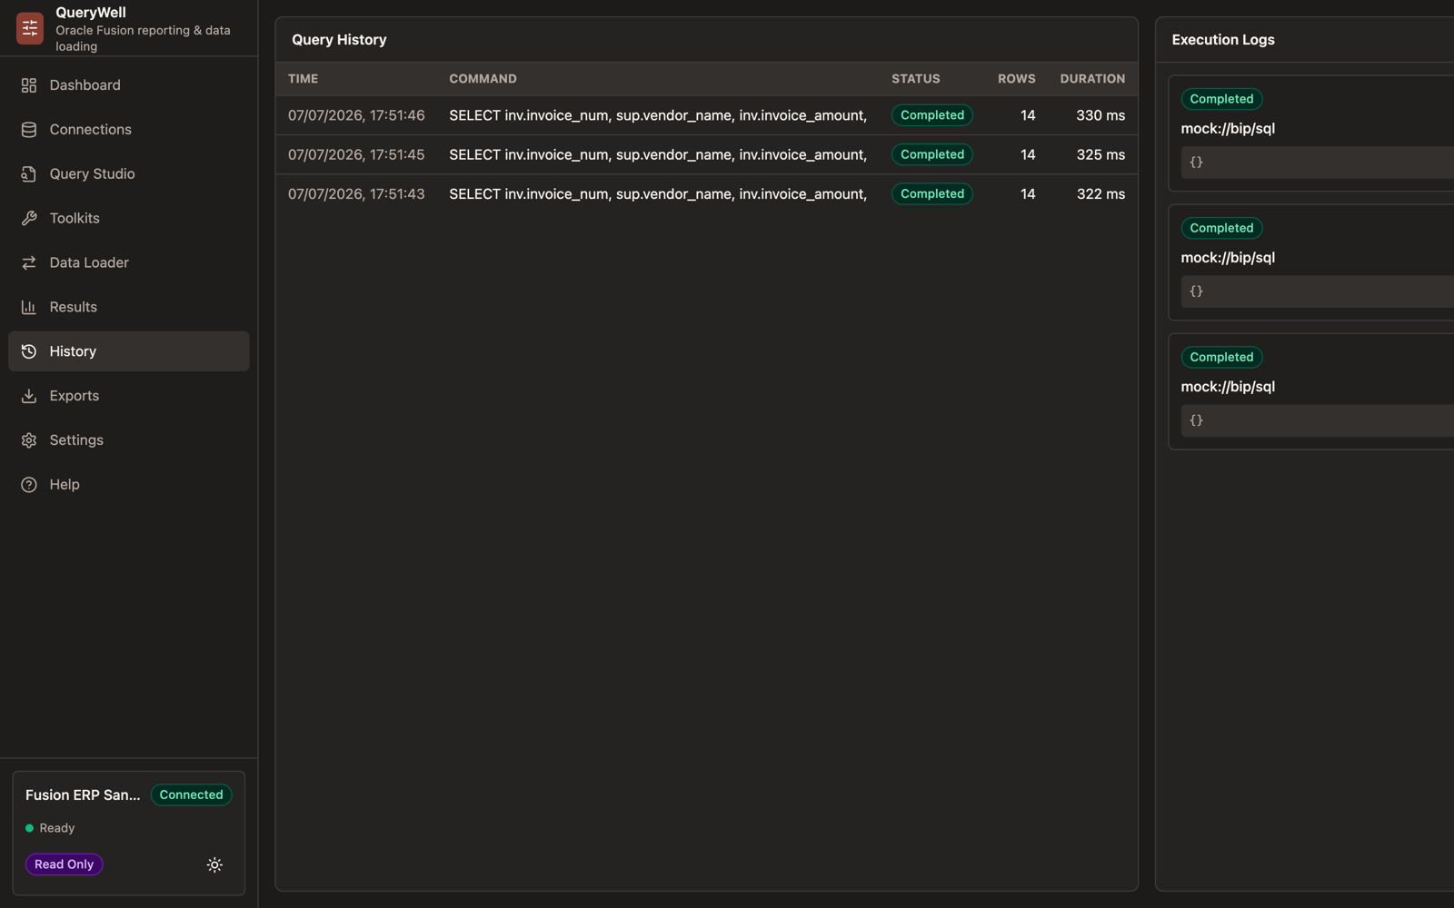The height and width of the screenshot is (908, 1454).
Task: Click the Query Studio document icon
Action: (29, 174)
